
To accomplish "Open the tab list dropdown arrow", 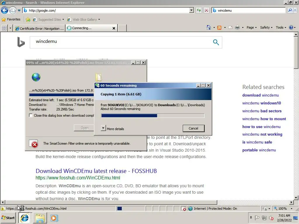I will (x=10, y=28).
